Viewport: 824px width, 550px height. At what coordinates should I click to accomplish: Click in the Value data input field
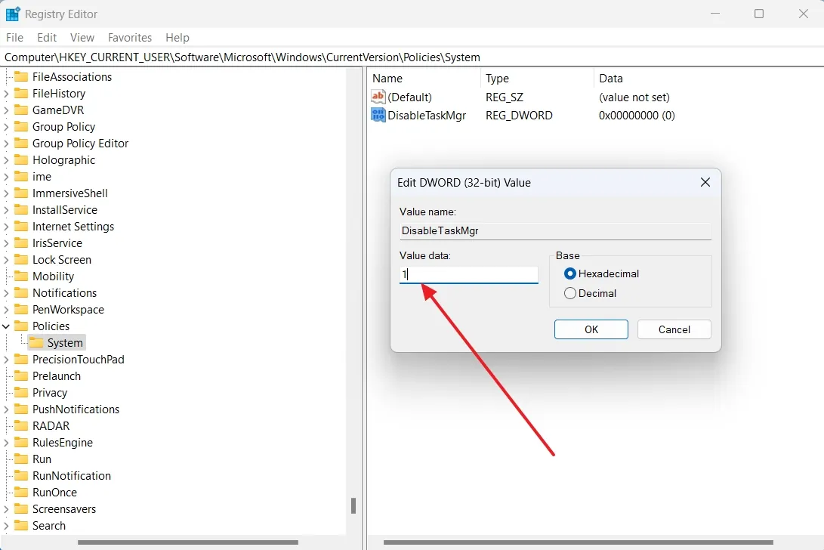[469, 274]
